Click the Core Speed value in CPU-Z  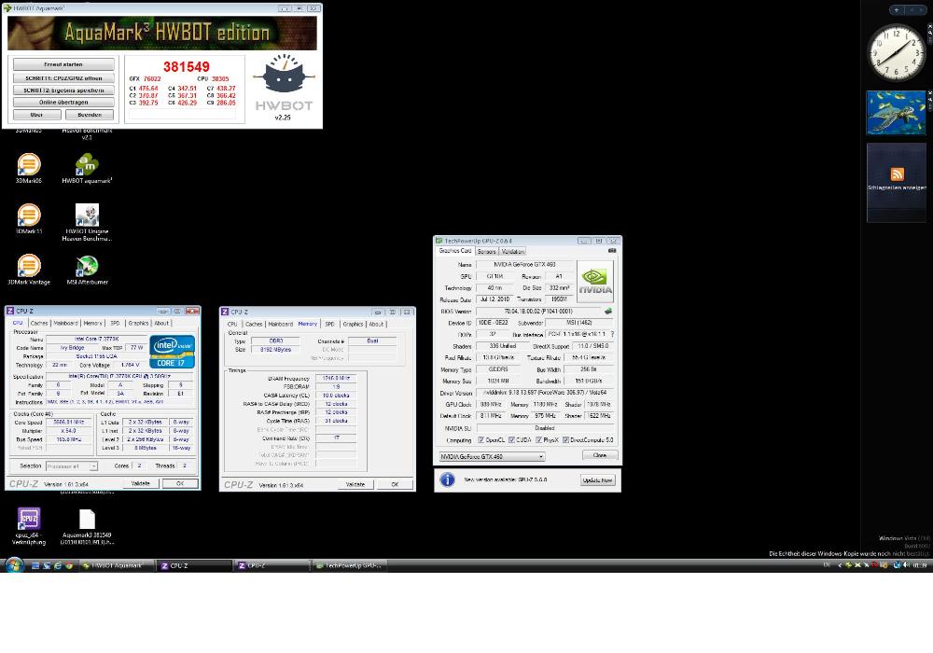[x=67, y=423]
